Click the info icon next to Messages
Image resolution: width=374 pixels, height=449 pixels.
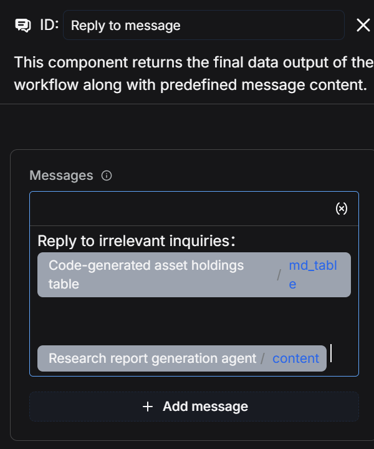(x=107, y=175)
